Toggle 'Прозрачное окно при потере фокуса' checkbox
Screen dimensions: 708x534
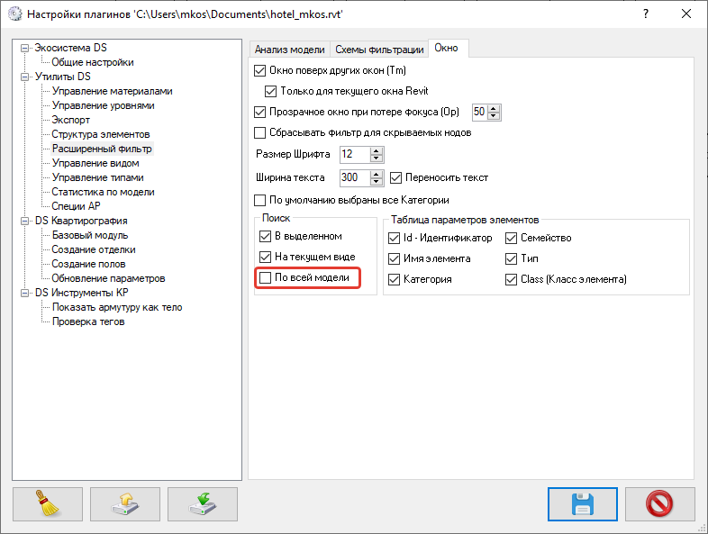click(x=259, y=112)
